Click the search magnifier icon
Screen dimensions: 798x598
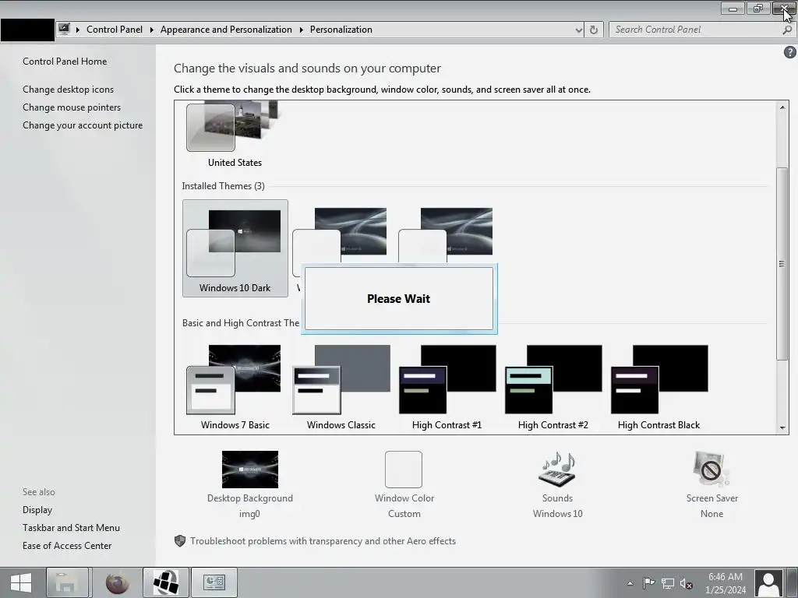pyautogui.click(x=787, y=30)
